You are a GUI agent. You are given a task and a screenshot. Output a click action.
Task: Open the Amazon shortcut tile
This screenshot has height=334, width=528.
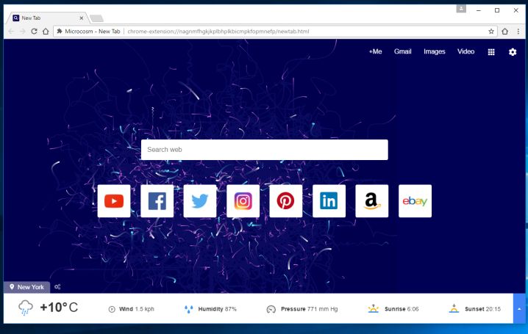tap(372, 201)
